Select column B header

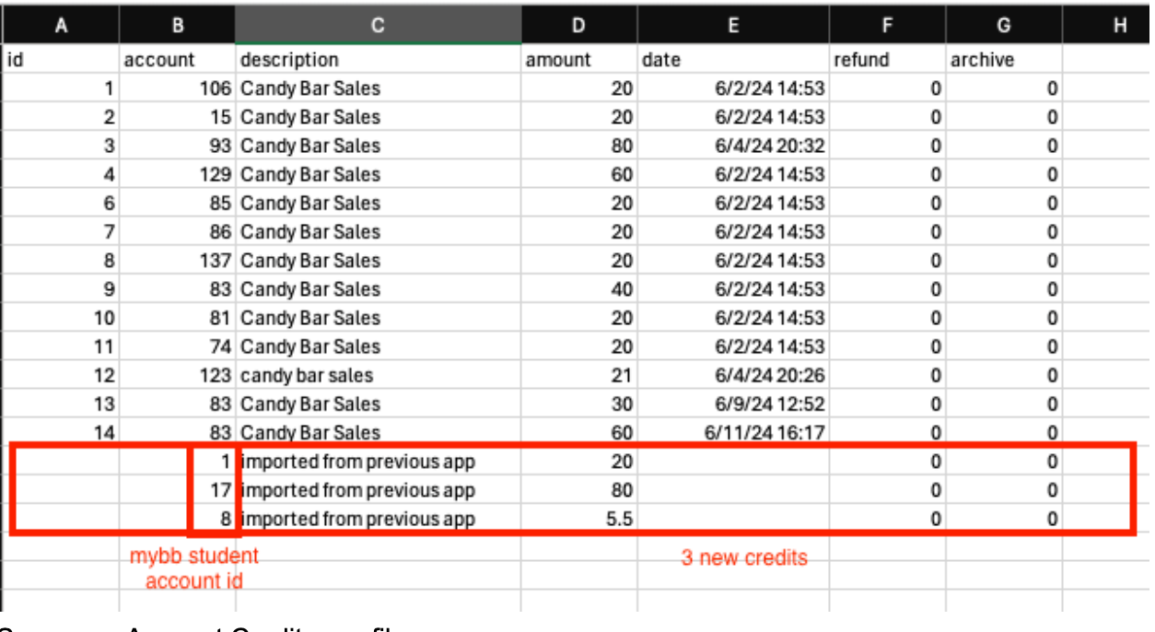click(178, 25)
